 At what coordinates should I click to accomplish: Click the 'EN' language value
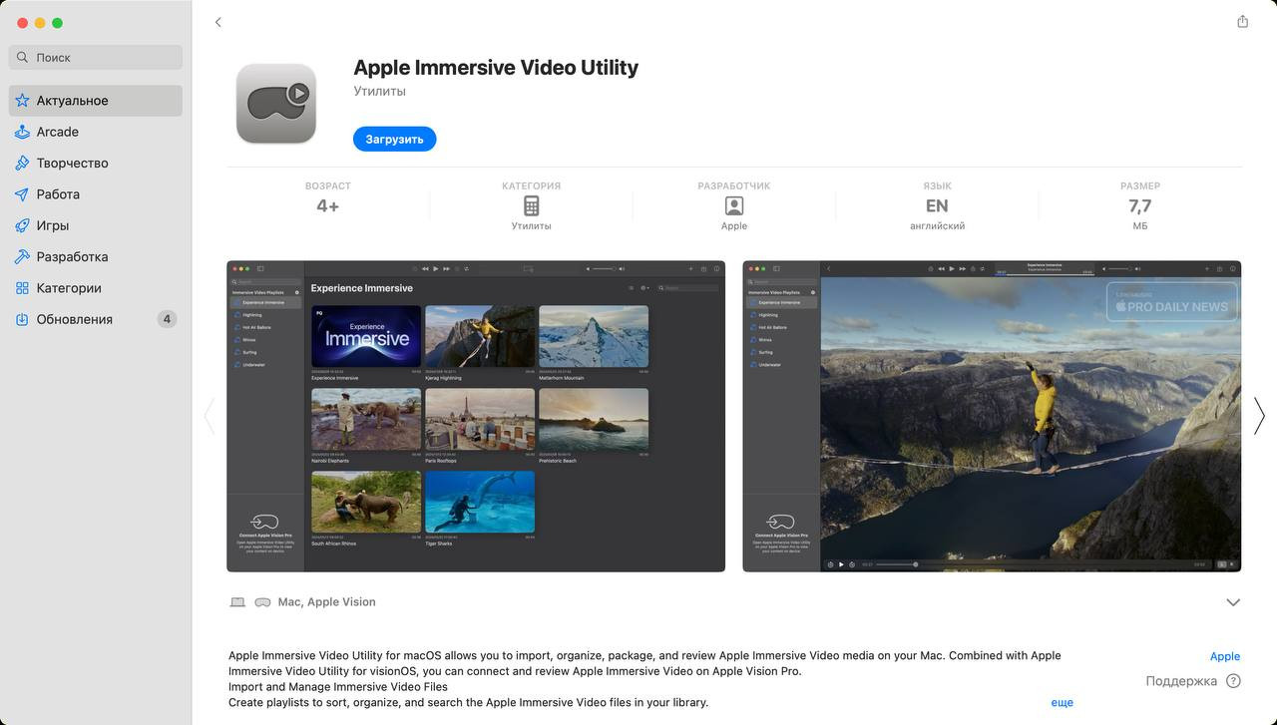(937, 206)
